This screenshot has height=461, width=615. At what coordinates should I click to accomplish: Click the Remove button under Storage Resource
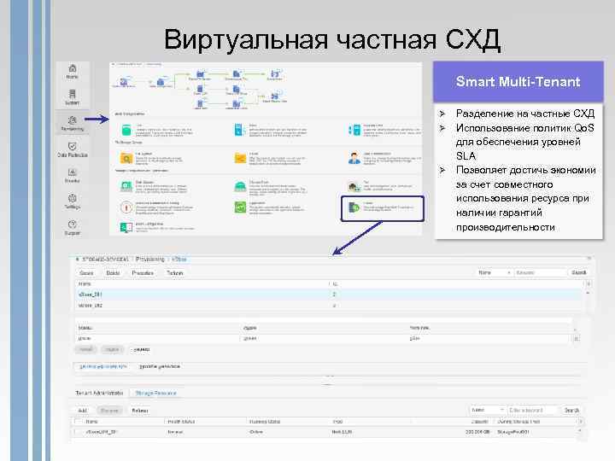pyautogui.click(x=109, y=411)
